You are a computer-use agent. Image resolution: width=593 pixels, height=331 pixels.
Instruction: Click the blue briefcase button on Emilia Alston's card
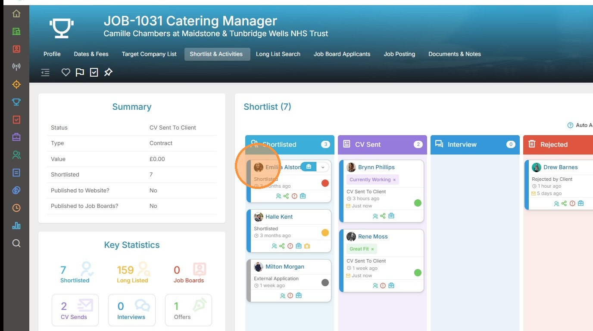pyautogui.click(x=309, y=167)
